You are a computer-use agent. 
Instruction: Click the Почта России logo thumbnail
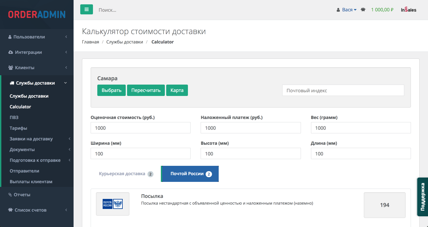[113, 204]
